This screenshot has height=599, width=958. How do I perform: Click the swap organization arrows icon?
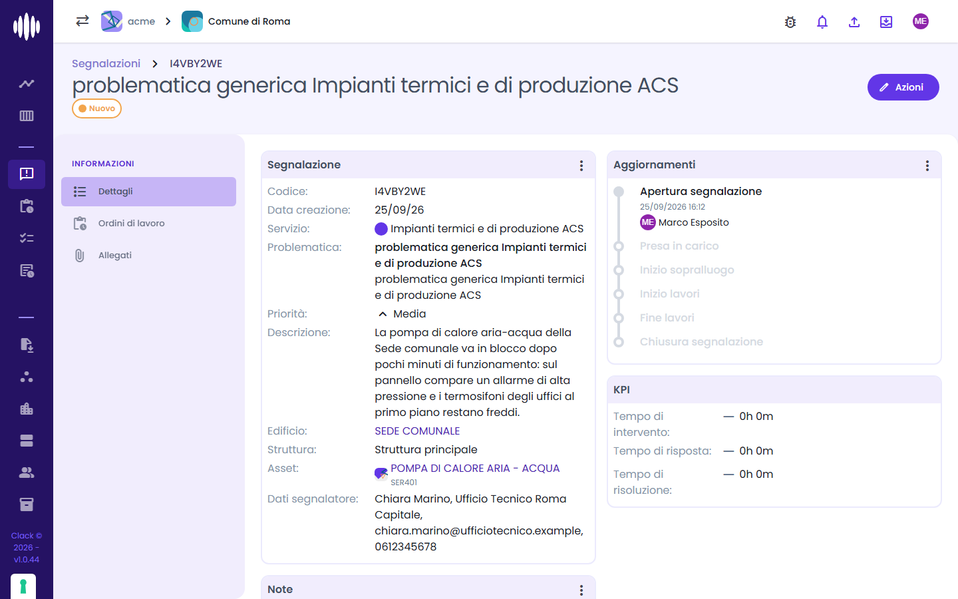82,21
